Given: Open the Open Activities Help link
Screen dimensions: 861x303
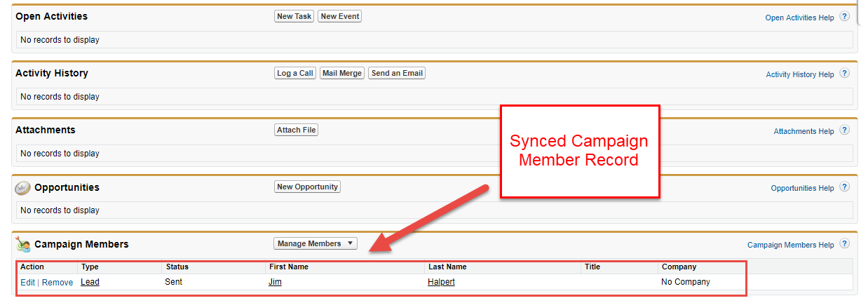Looking at the screenshot, I should coord(800,18).
